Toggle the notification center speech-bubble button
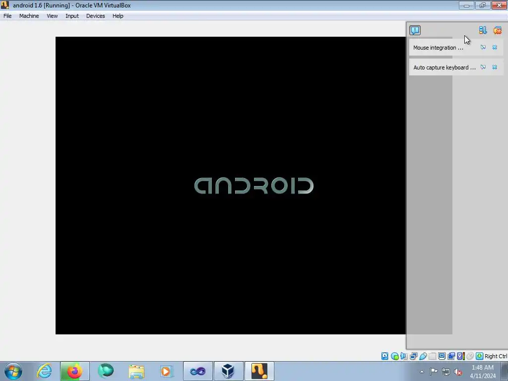The image size is (508, 381). click(x=415, y=30)
